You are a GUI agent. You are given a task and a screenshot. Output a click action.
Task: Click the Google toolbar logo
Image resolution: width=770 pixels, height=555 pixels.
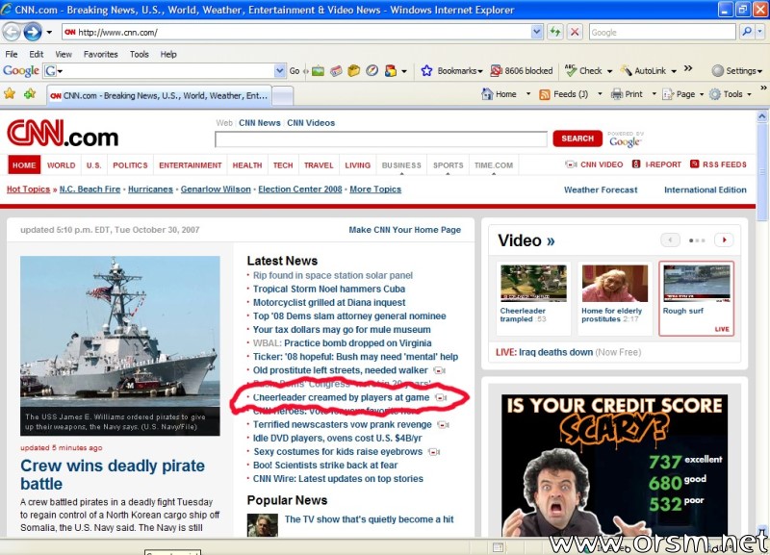[x=20, y=71]
